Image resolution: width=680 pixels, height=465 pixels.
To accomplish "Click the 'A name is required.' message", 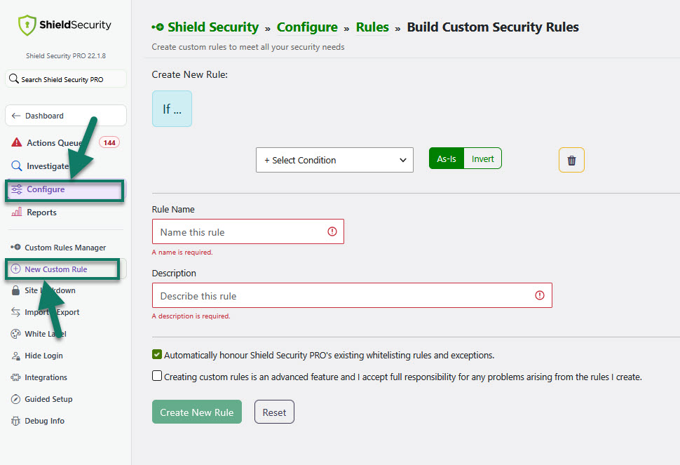I will point(182,252).
